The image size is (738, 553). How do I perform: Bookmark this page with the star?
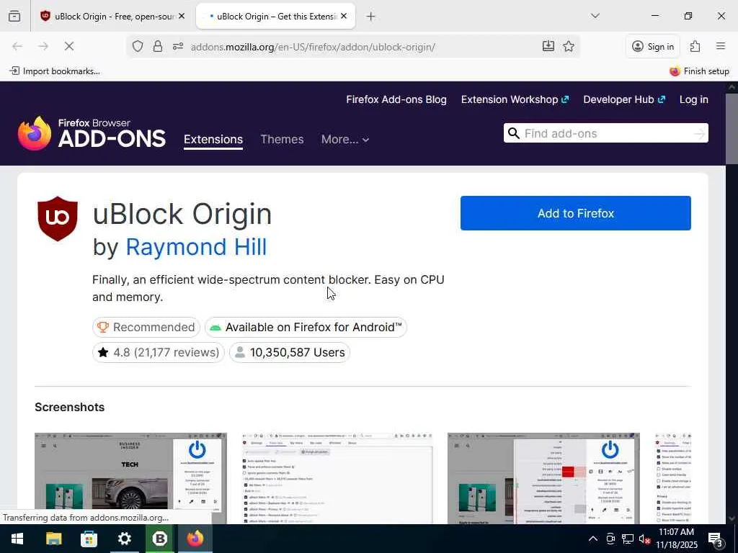point(569,46)
